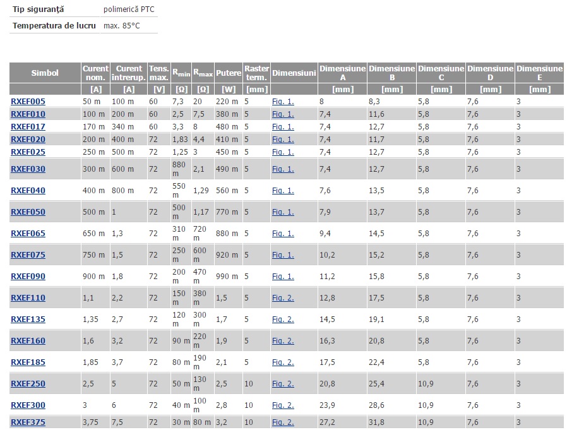The image size is (567, 430).
Task: Click the Tens. max. column header
Action: click(x=158, y=73)
